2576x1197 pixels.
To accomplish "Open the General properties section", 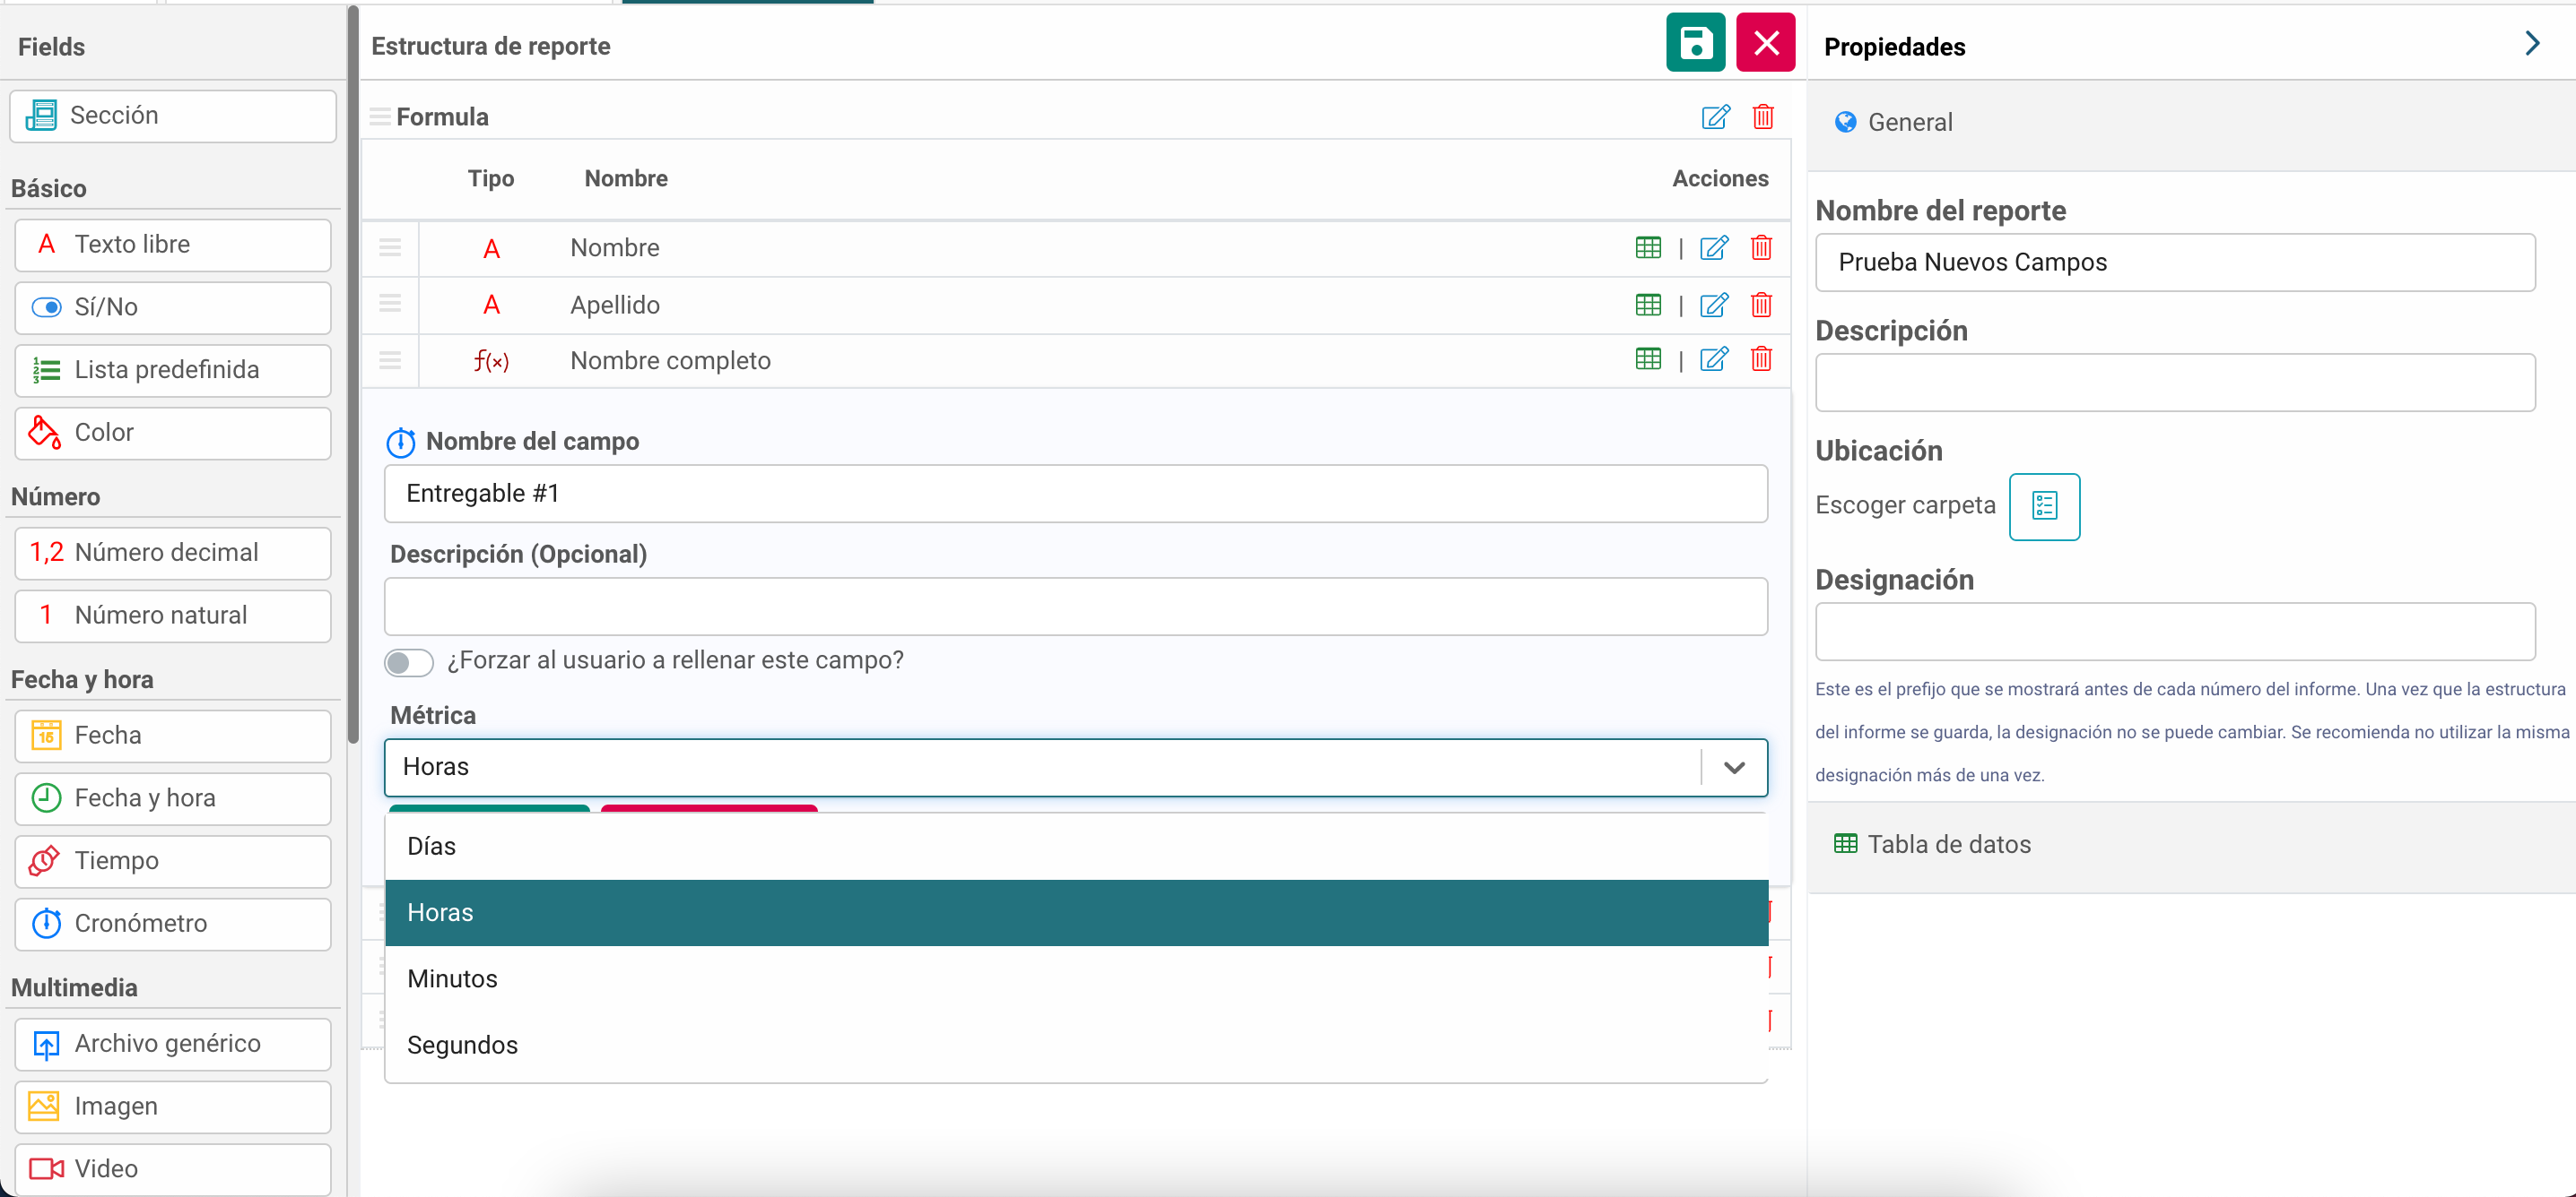I will (x=2190, y=123).
